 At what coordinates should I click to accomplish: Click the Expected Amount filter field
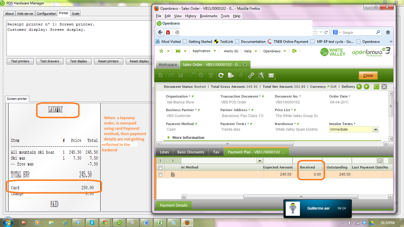[x=278, y=161]
